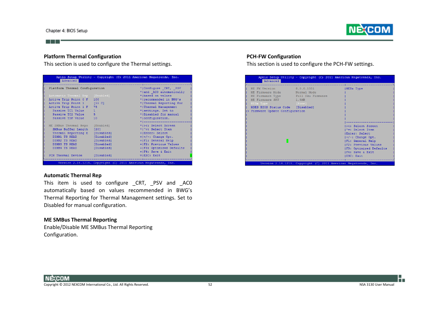439x309 pixels.
Task: Click the help scroll-up caret in the Thermal BIOS screen
Action: point(141,88)
